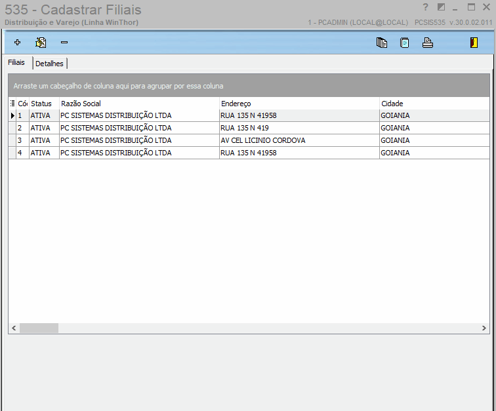Click GOIANIA city in row 2

point(434,128)
